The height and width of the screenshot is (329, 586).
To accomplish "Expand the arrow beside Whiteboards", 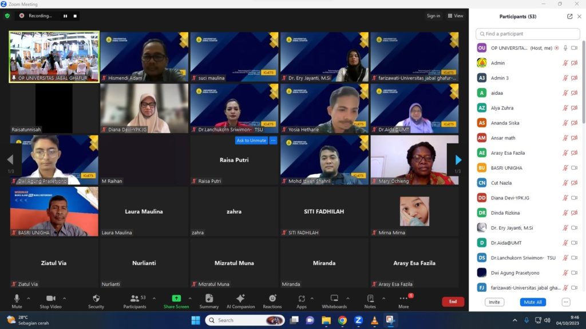I will tap(347, 298).
